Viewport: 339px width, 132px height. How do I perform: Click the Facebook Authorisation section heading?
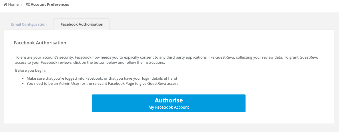tap(40, 43)
